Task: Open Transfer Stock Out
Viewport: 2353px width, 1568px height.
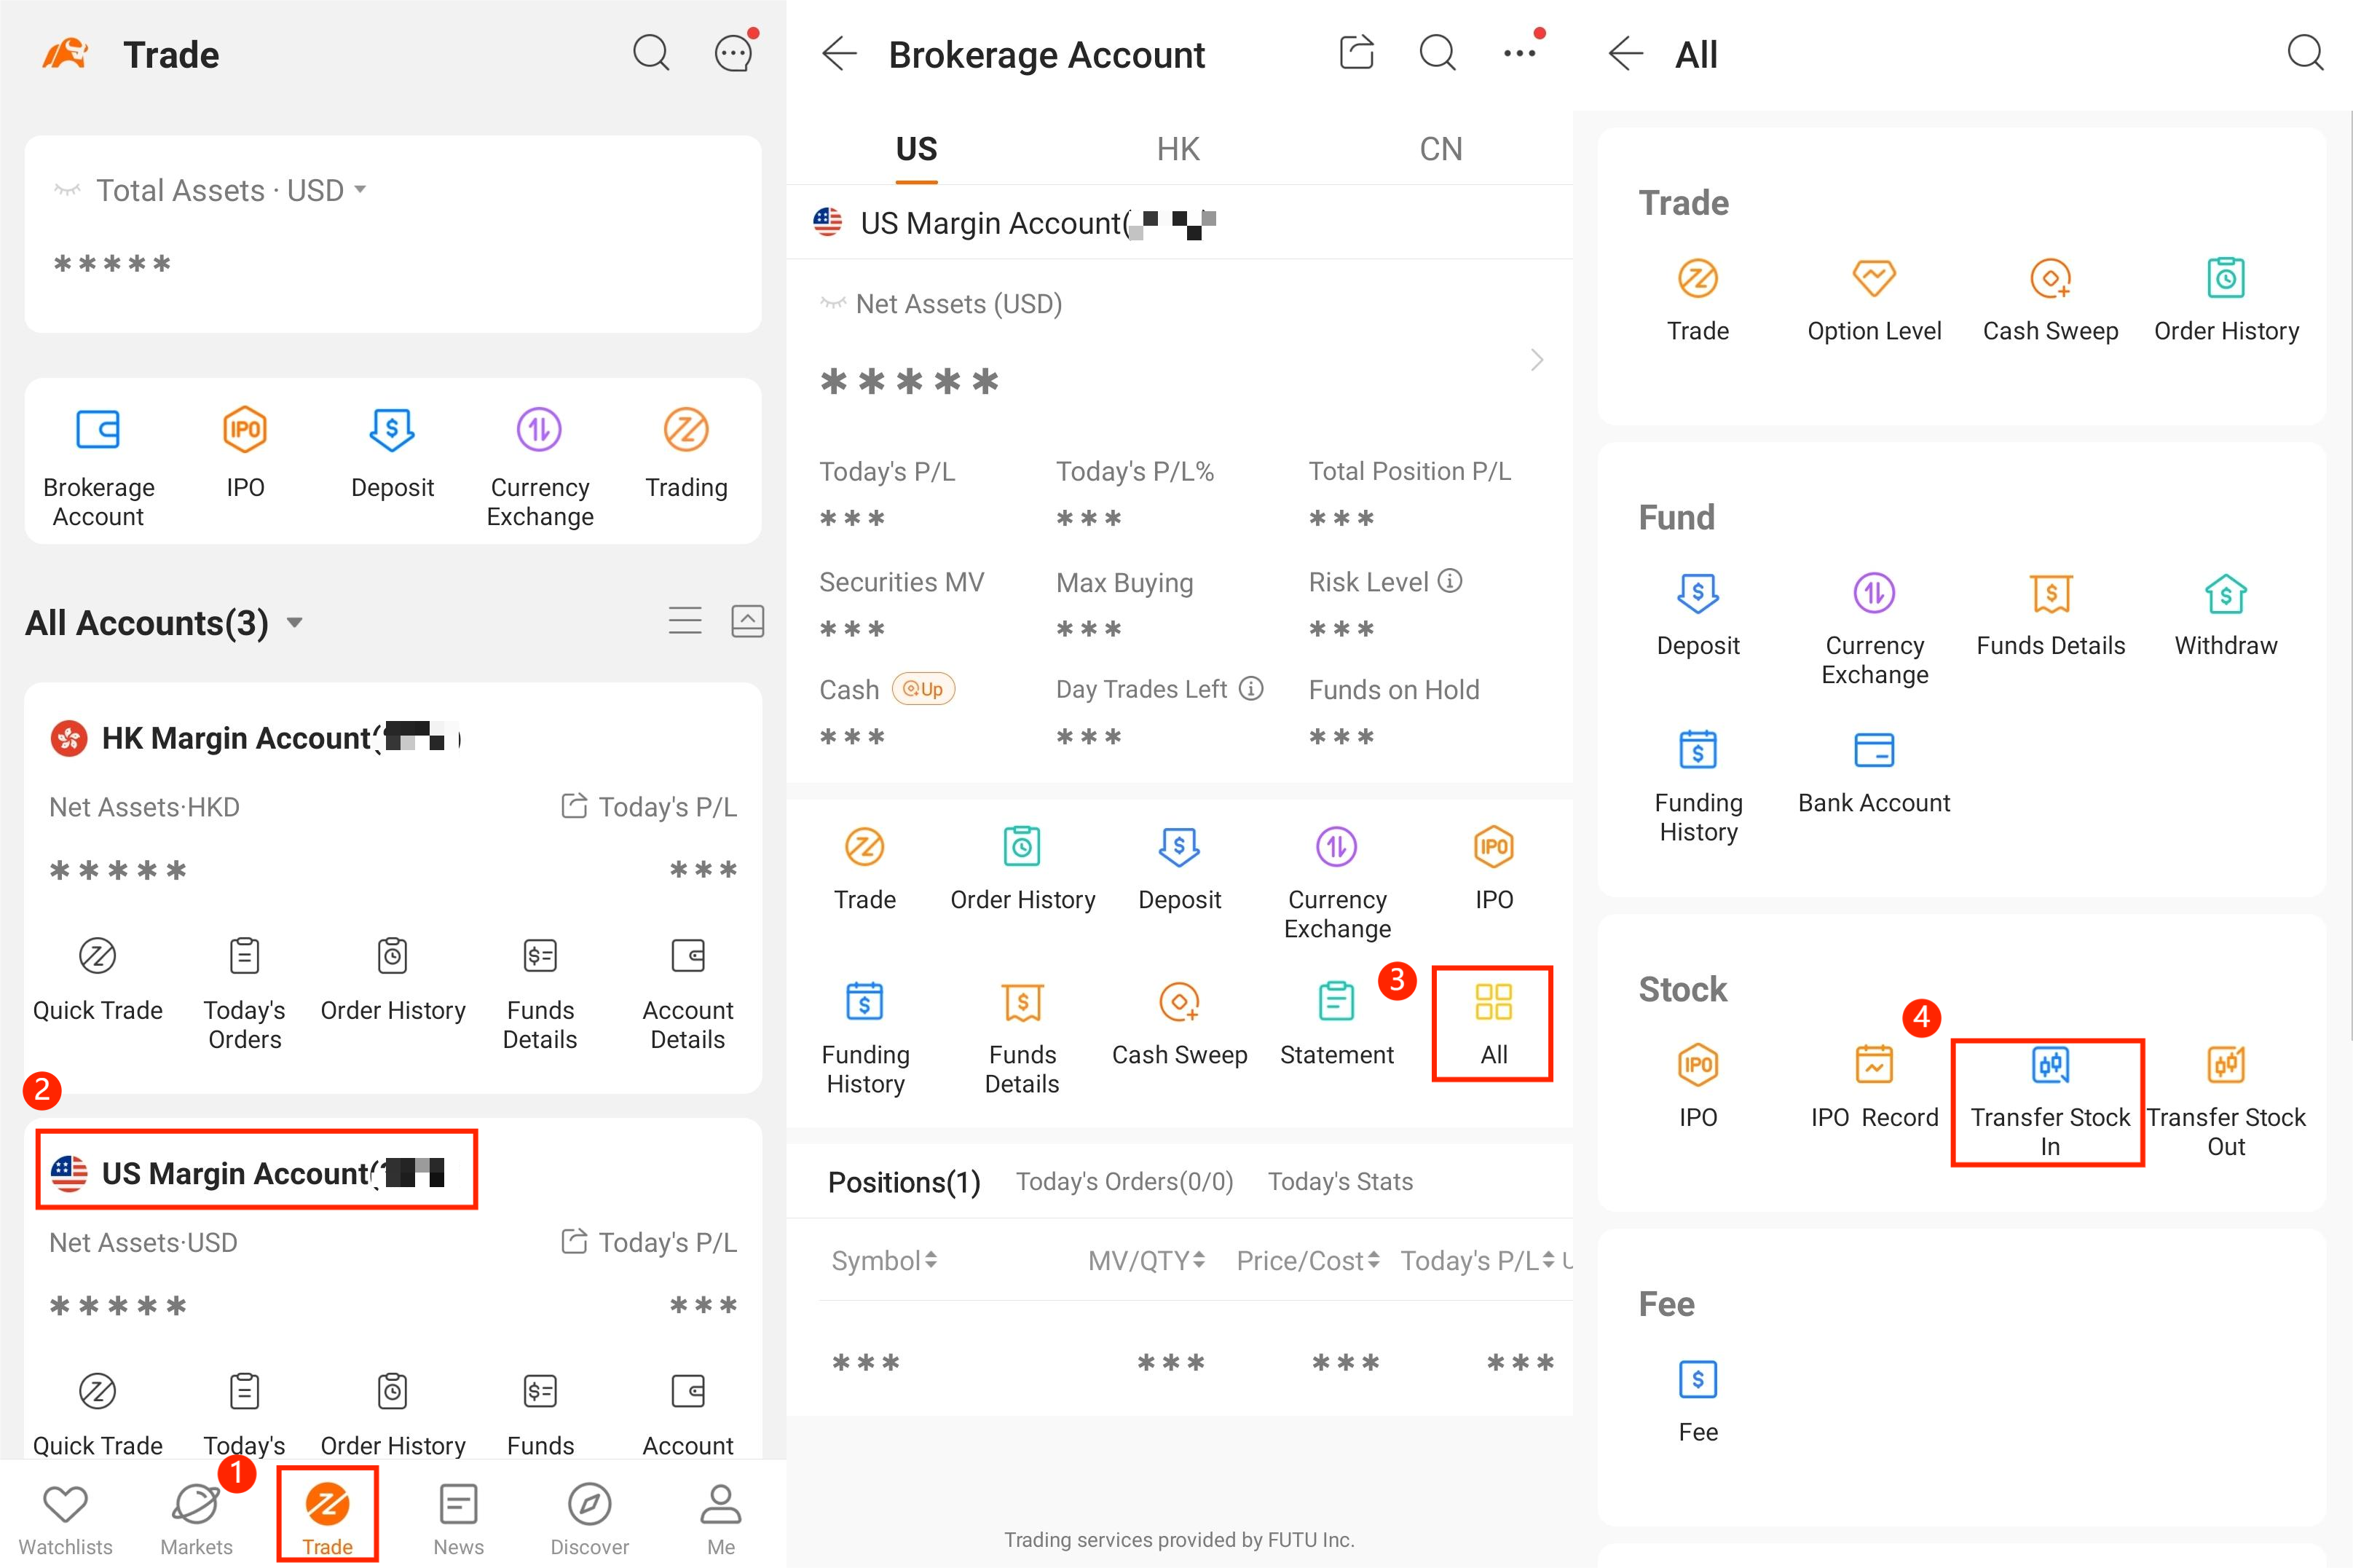Action: pos(2226,1102)
